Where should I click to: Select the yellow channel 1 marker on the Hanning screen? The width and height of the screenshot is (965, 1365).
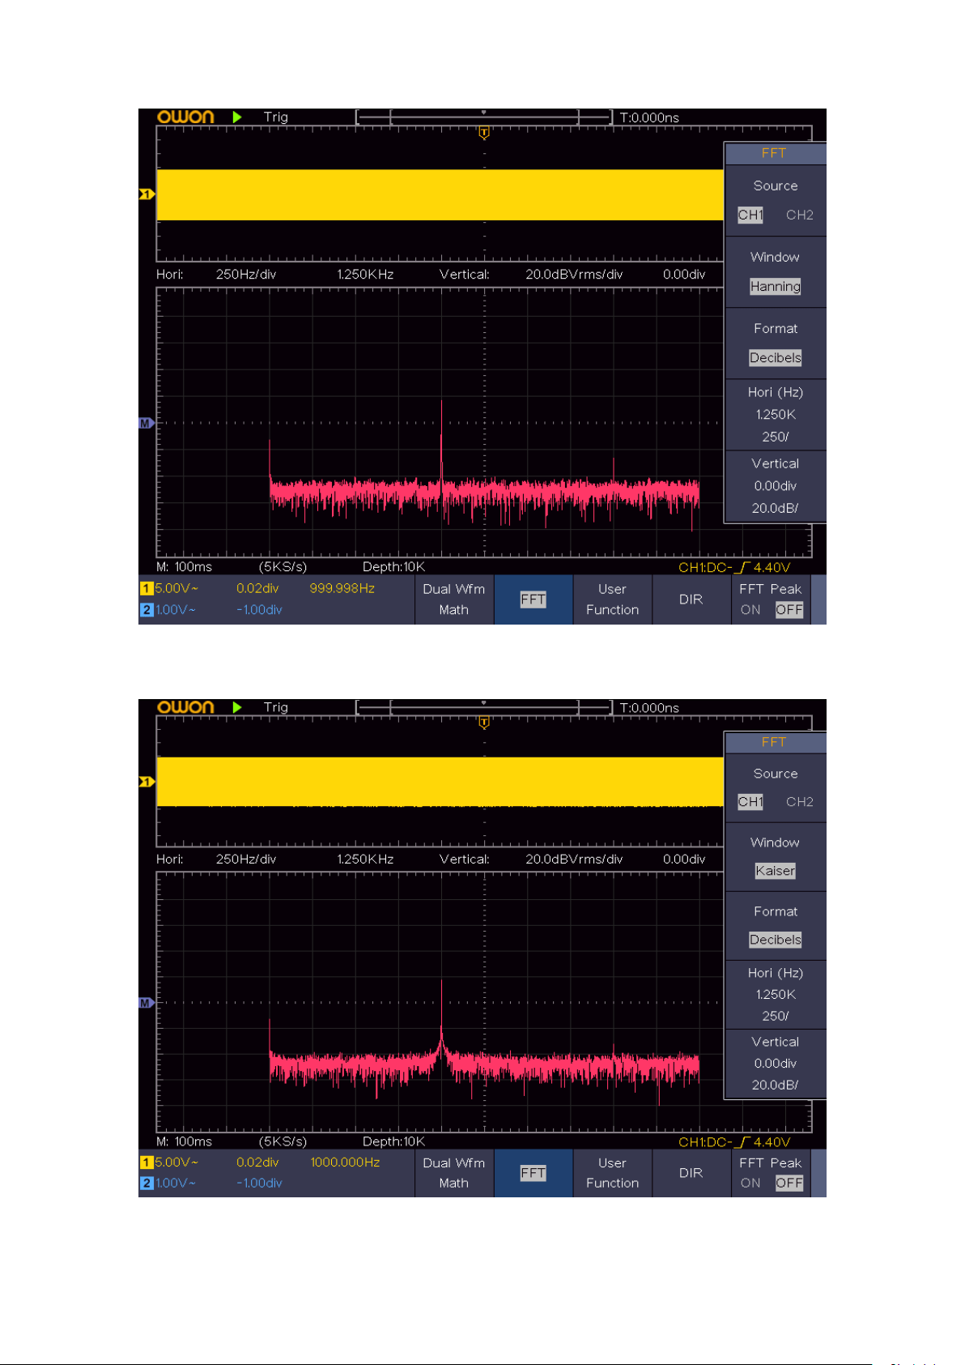pos(147,194)
